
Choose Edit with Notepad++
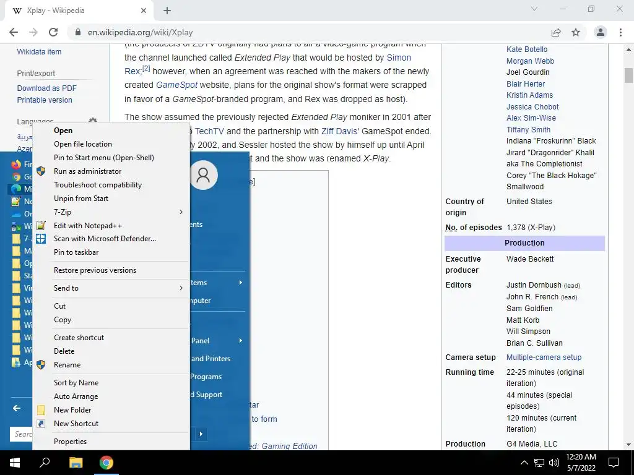tap(111, 225)
